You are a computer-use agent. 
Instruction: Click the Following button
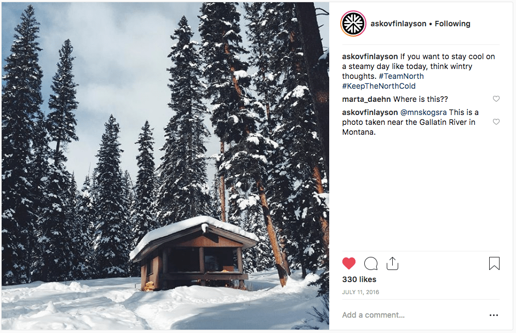tap(452, 24)
